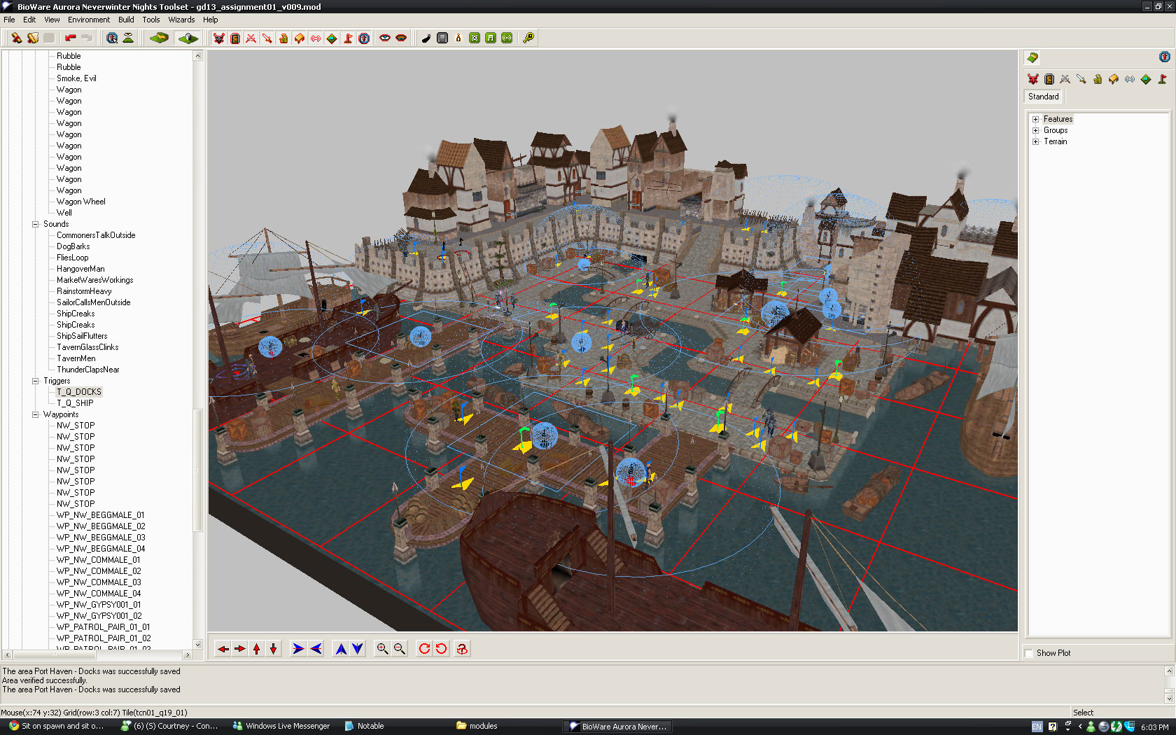Open Windows Live Messenger taskbar button
The width and height of the screenshot is (1176, 735).
(281, 726)
